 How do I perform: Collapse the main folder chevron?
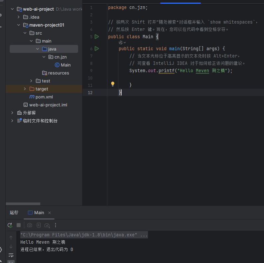click(31, 41)
